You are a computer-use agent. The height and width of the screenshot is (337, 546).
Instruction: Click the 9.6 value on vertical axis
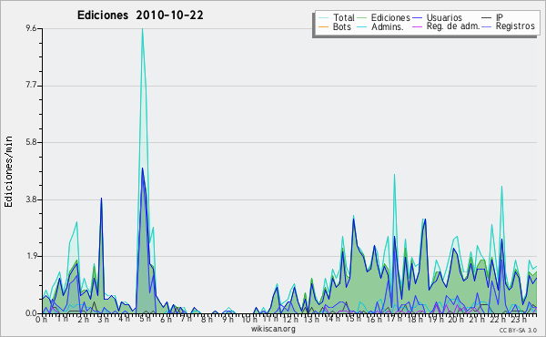pyautogui.click(x=31, y=28)
